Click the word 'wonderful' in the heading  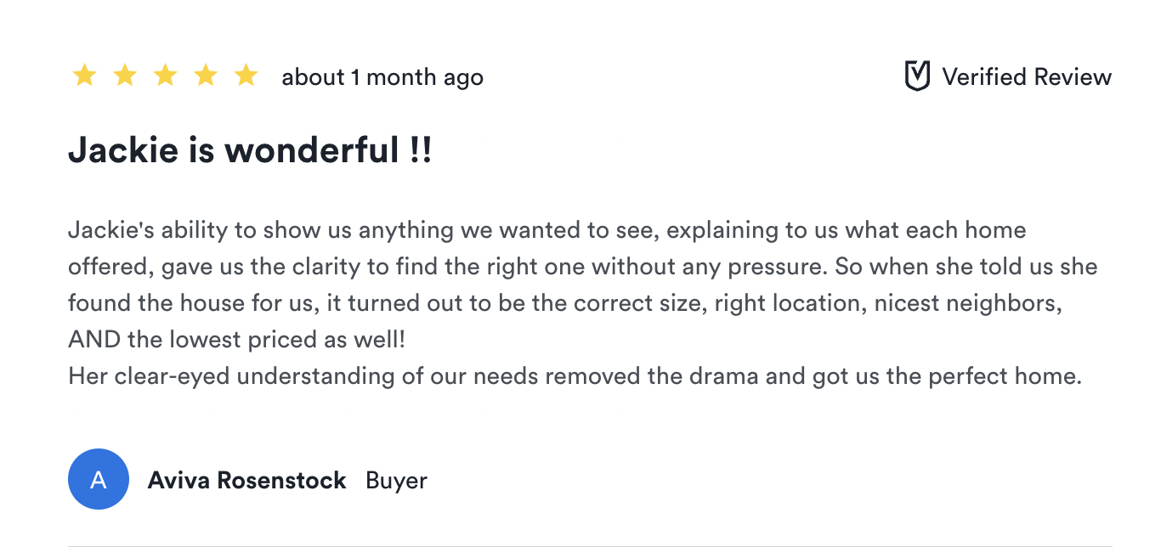click(311, 150)
